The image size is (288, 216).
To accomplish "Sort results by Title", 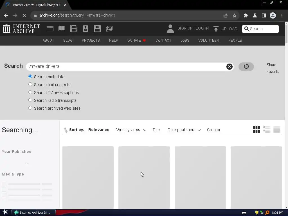I will (x=156, y=130).
